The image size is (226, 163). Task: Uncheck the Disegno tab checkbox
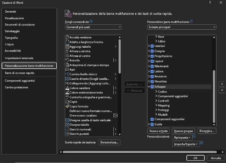(152, 51)
